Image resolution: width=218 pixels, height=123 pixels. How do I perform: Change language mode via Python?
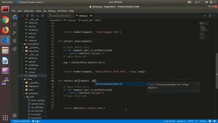[x=203, y=121]
